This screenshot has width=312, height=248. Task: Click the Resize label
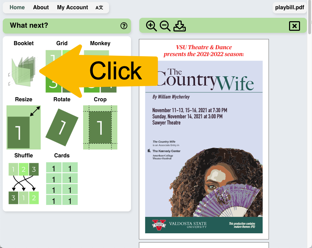tap(24, 99)
